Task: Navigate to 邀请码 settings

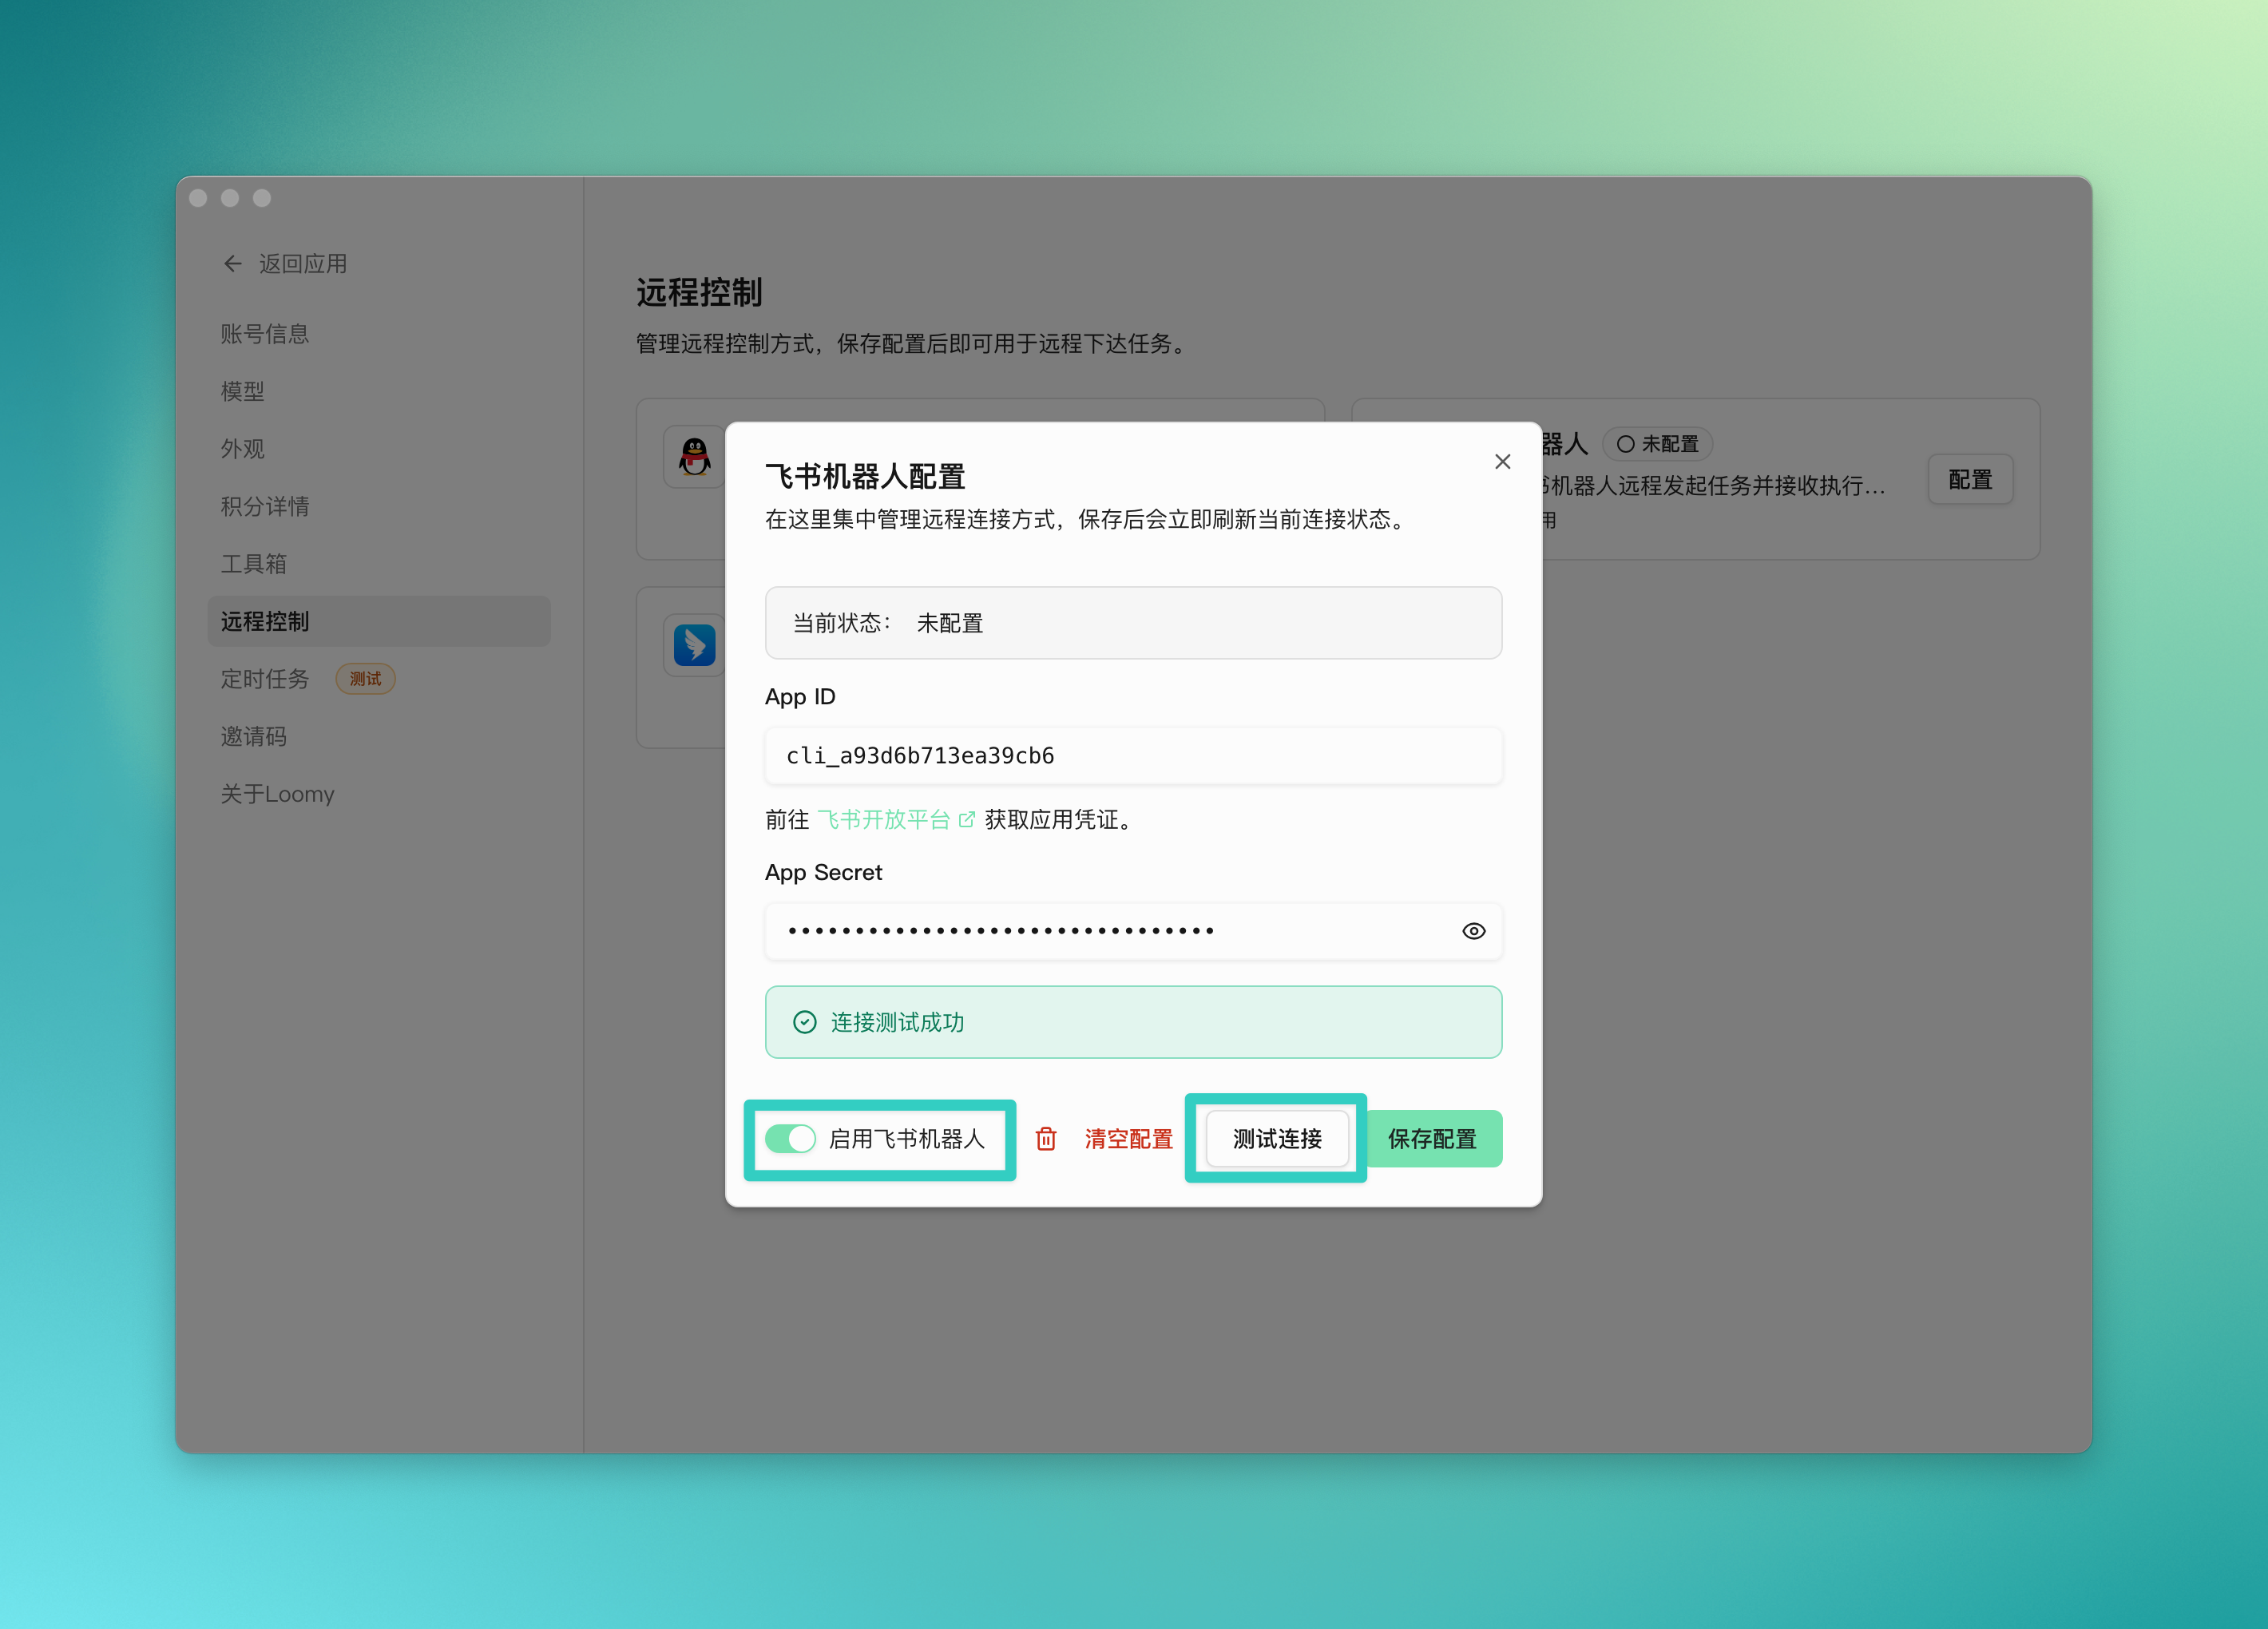Action: click(253, 736)
